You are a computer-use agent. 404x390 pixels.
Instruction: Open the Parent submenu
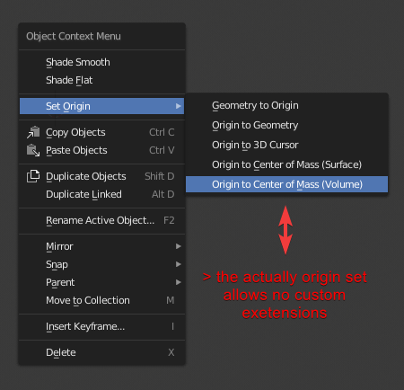[101, 282]
